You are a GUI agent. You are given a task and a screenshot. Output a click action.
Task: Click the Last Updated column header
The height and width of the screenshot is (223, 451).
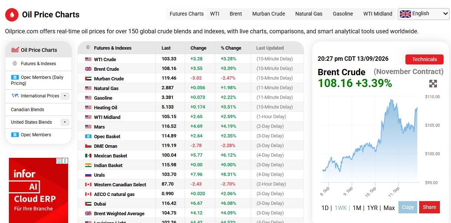[x=270, y=48]
